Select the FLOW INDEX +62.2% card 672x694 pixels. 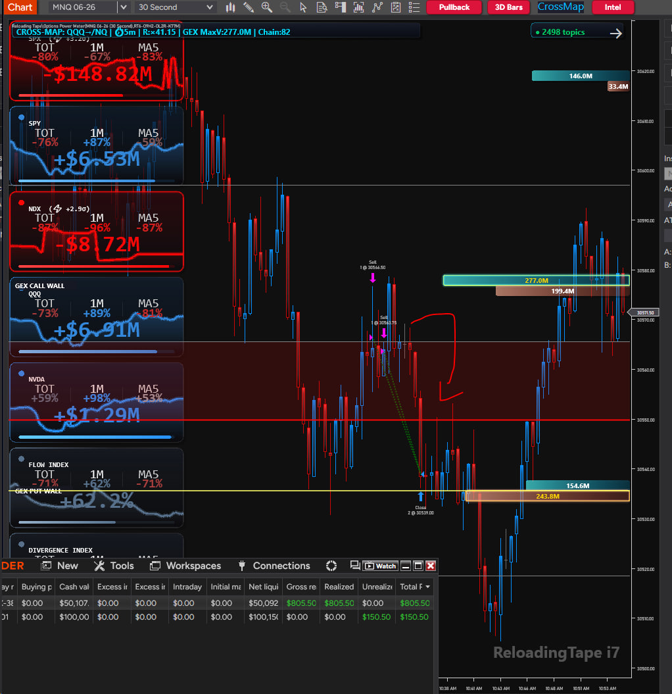point(97,487)
